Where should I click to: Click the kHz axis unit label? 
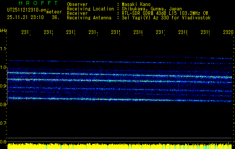pyautogui.click(x=3, y=30)
